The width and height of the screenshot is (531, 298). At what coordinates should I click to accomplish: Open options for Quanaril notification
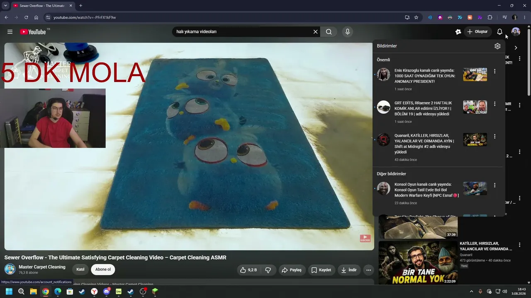[494, 136]
